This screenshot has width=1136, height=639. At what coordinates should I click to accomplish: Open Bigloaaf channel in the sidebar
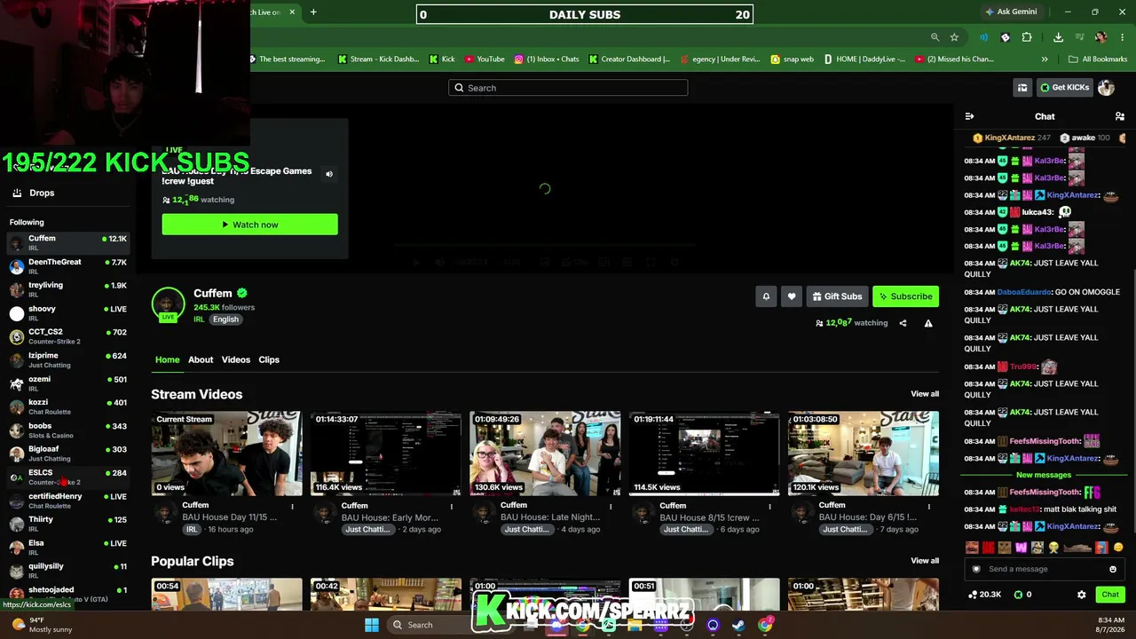point(69,454)
